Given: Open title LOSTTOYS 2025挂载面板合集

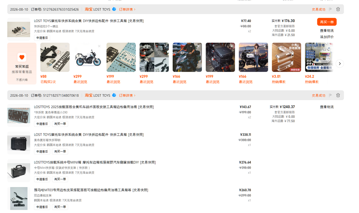Looking at the screenshot, I should (94, 107).
